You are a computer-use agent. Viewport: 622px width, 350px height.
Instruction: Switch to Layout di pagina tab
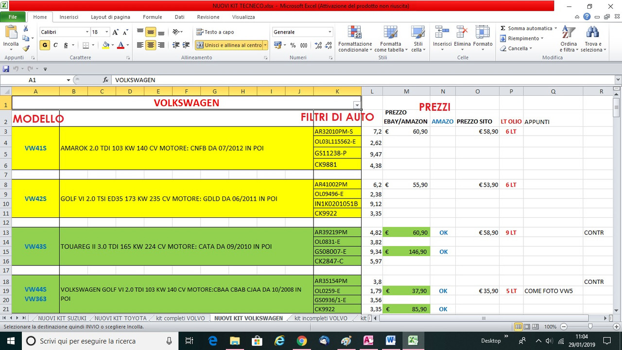coord(111,17)
